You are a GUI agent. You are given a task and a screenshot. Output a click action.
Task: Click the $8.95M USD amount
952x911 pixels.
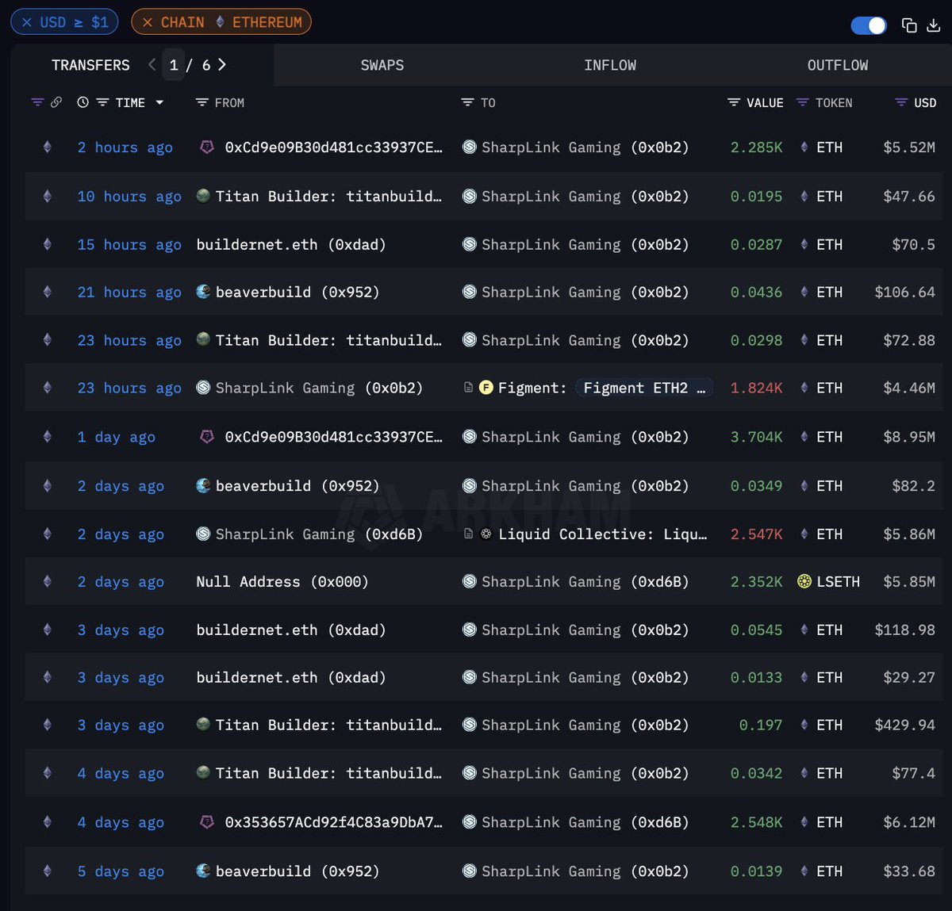click(909, 438)
